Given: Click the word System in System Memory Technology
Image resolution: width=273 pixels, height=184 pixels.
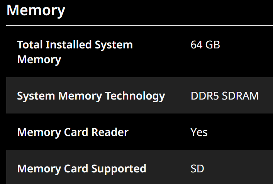Looking at the screenshot, I should click(36, 96).
